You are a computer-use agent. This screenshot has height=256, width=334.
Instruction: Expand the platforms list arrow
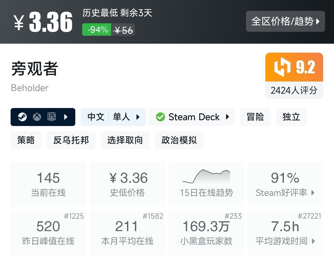66,117
